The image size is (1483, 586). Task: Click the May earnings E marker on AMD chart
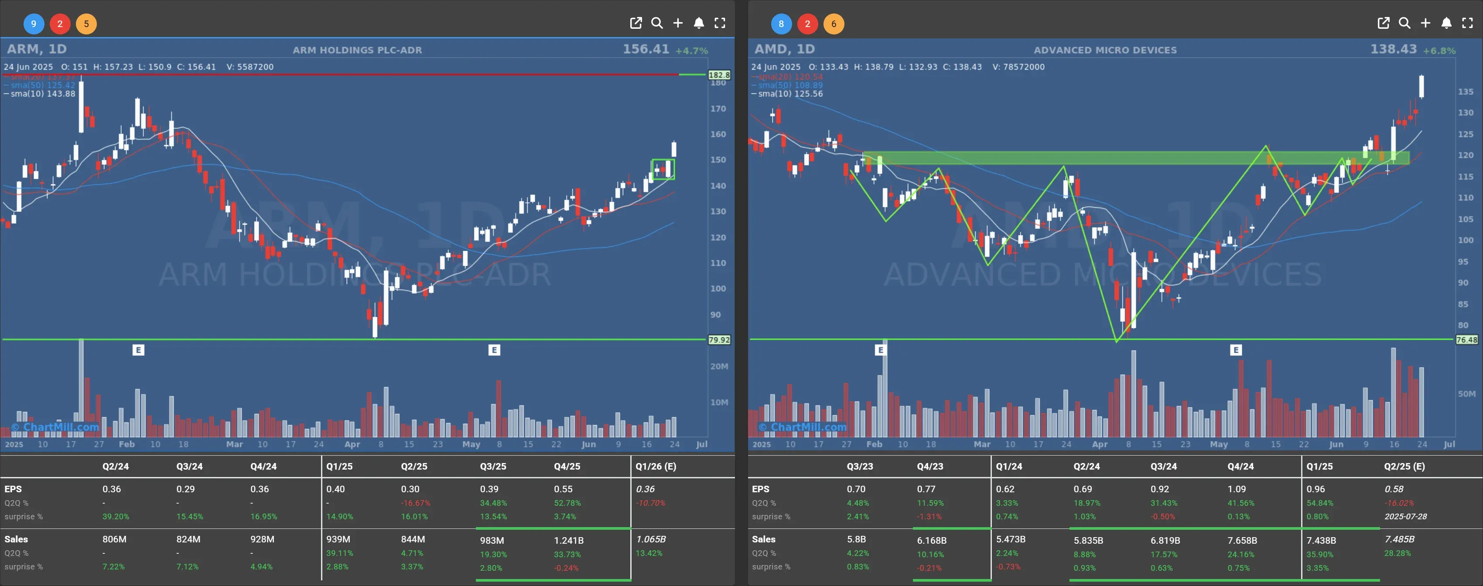(1236, 350)
